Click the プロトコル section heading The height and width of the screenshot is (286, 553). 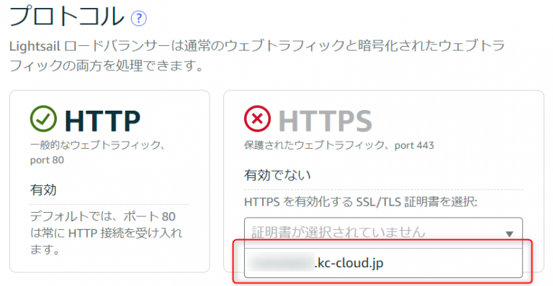coord(67,17)
